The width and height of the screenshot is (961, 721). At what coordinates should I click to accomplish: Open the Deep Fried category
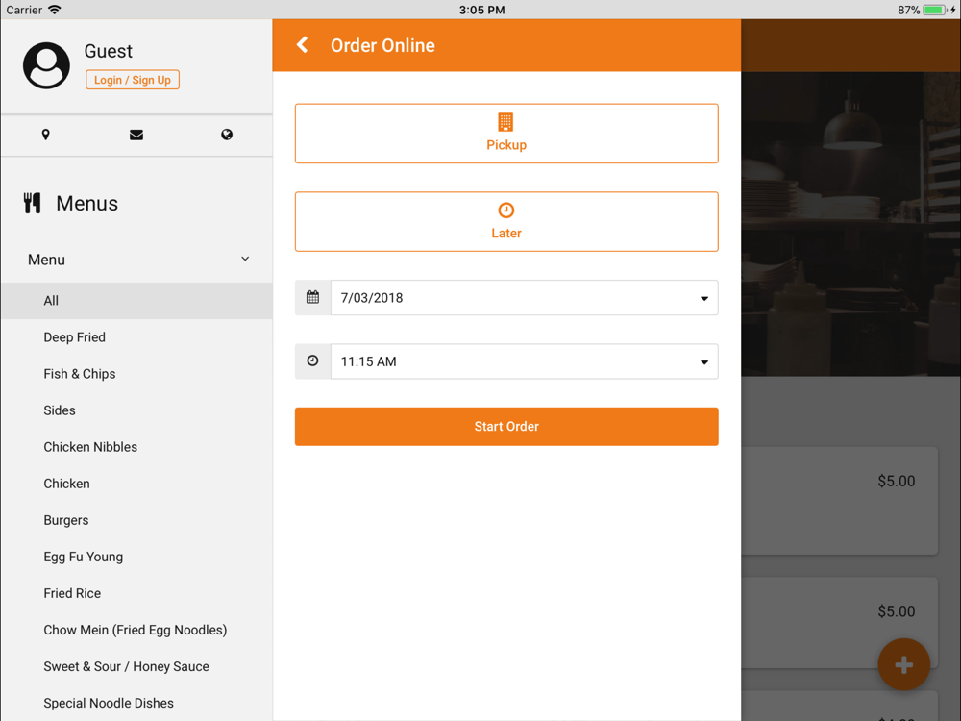click(136, 337)
